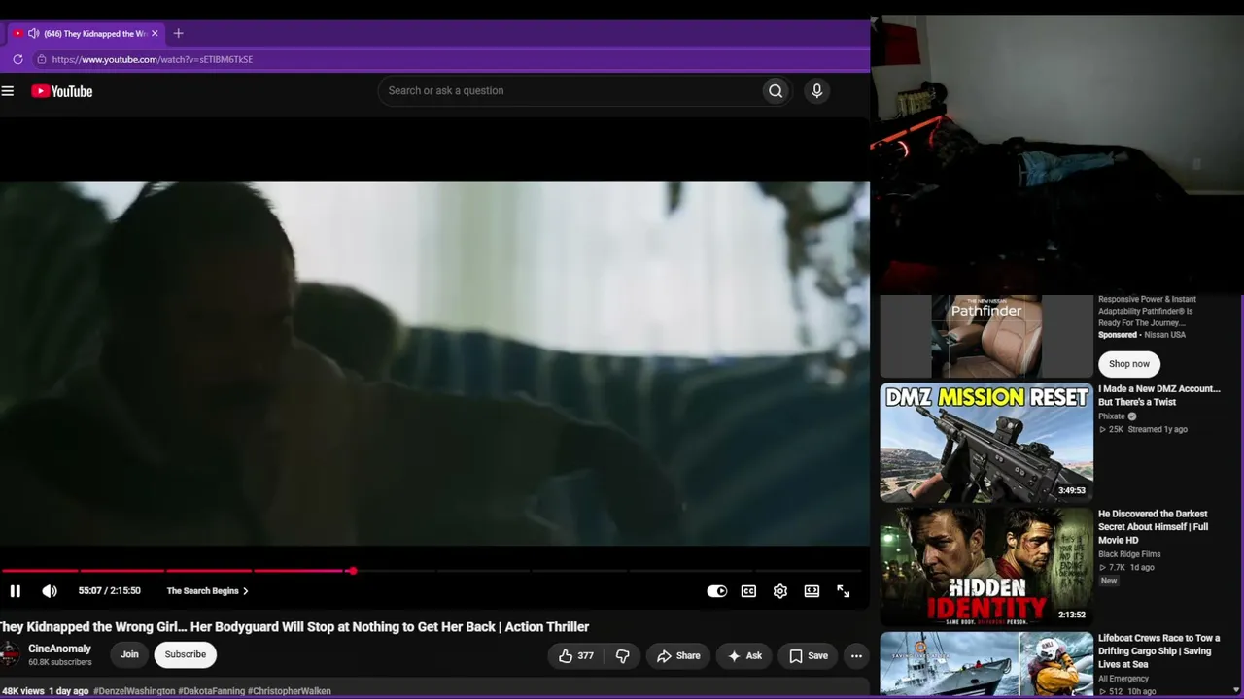This screenshot has width=1244, height=699.
Task: Click the #DenzelWashington hashtag
Action: point(134,691)
